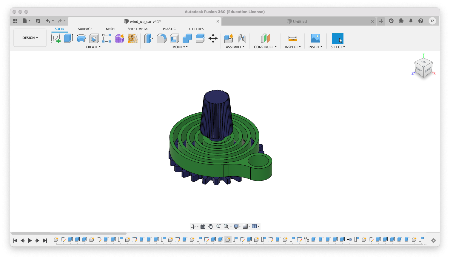Switch to the UTILITIES tab
Image resolution: width=450 pixels, height=259 pixels.
[196, 29]
